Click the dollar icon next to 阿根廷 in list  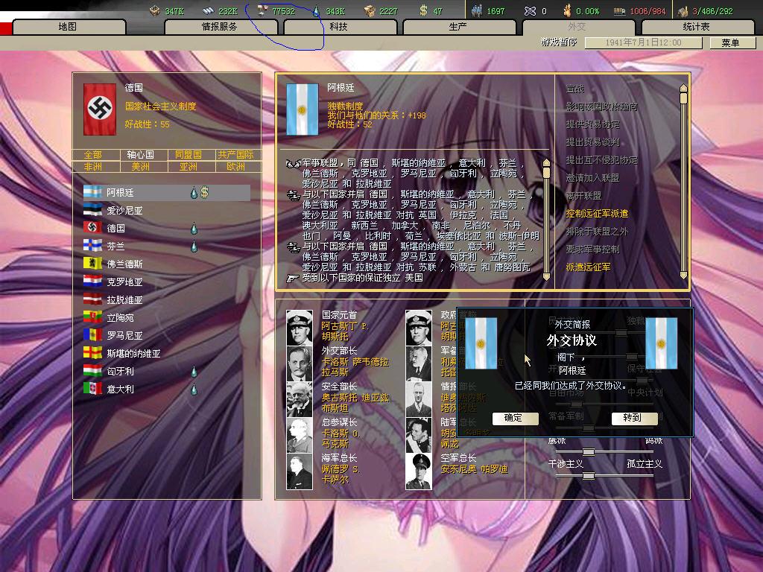204,193
